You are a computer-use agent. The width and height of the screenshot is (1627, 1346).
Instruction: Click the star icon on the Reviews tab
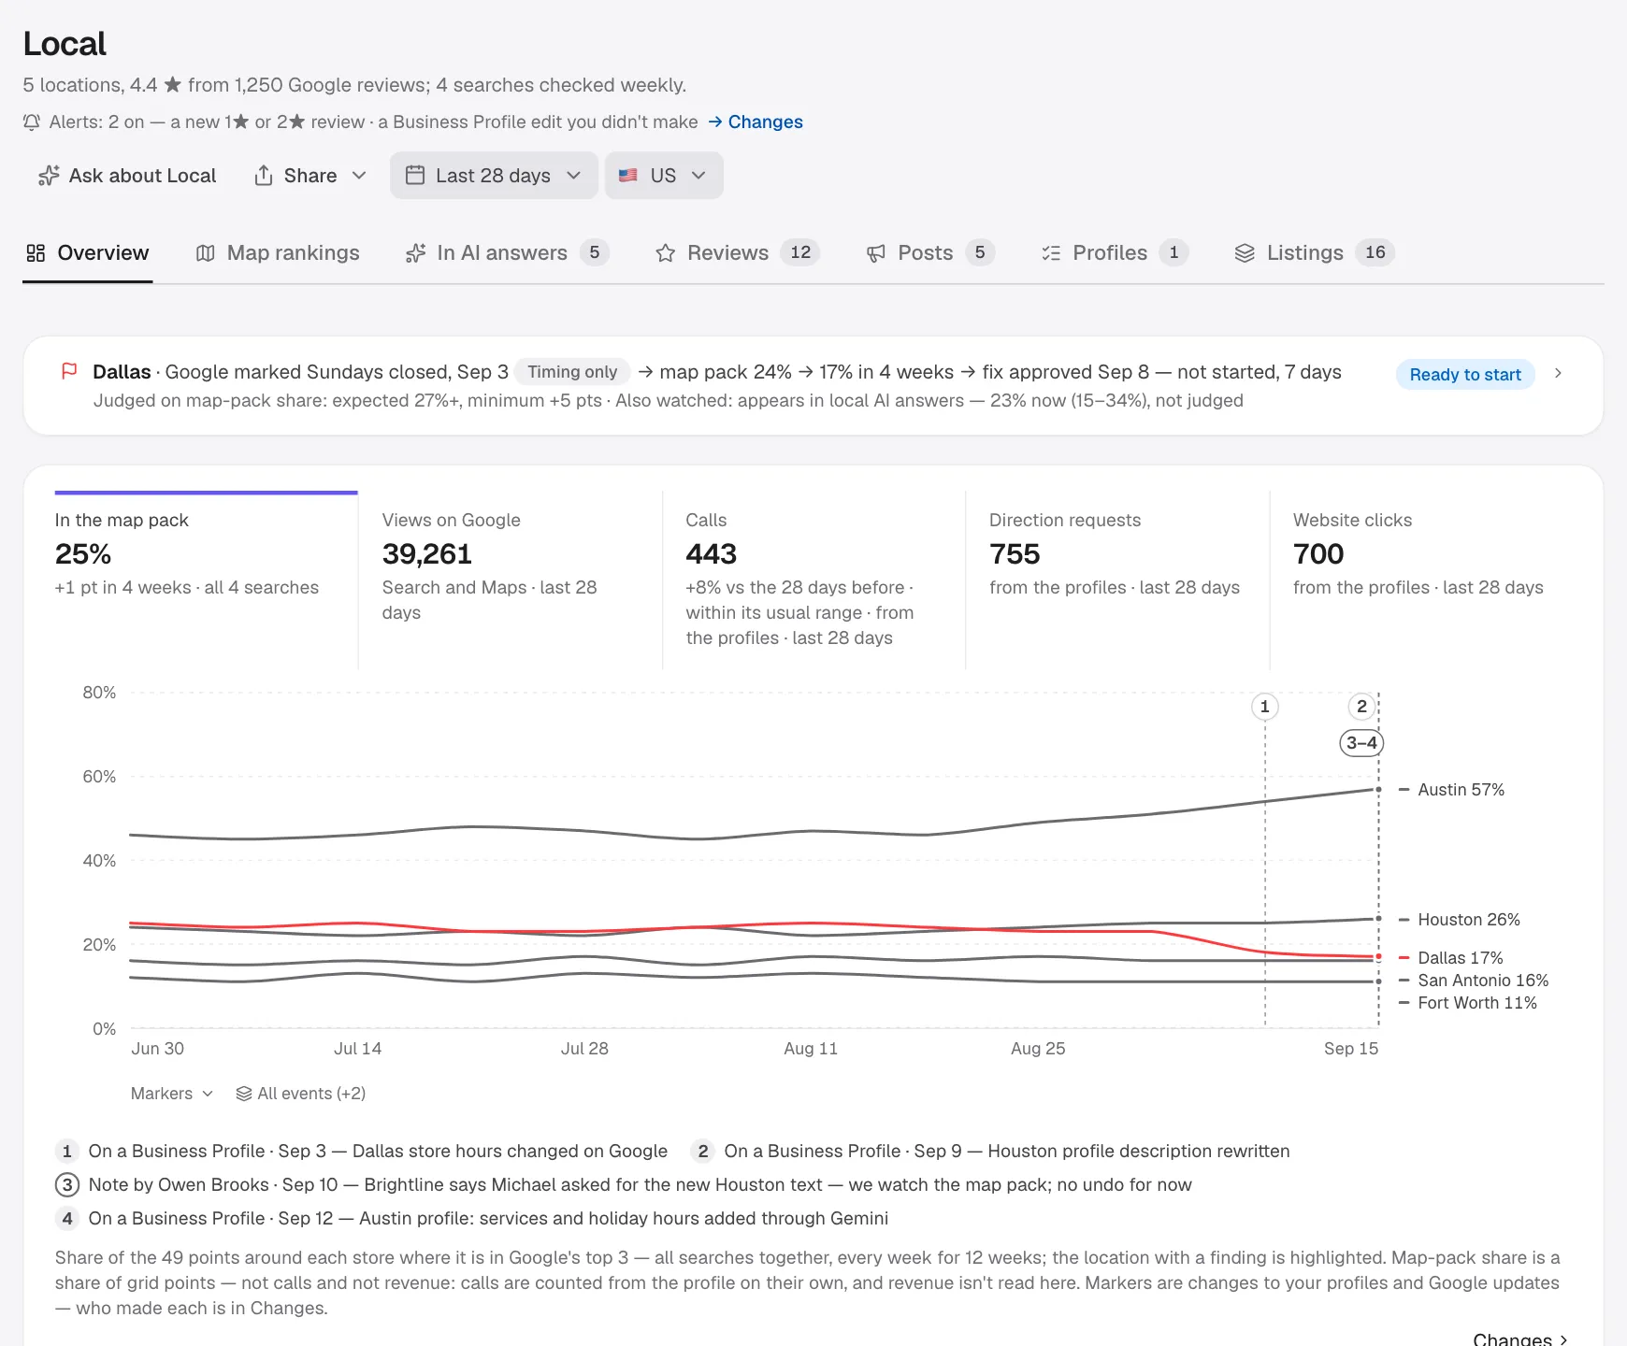(x=666, y=253)
